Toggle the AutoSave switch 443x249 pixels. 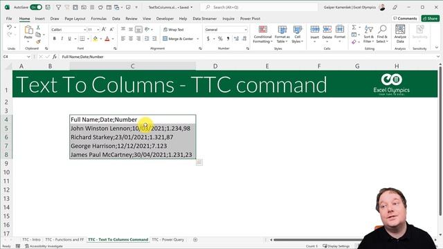(36, 7)
